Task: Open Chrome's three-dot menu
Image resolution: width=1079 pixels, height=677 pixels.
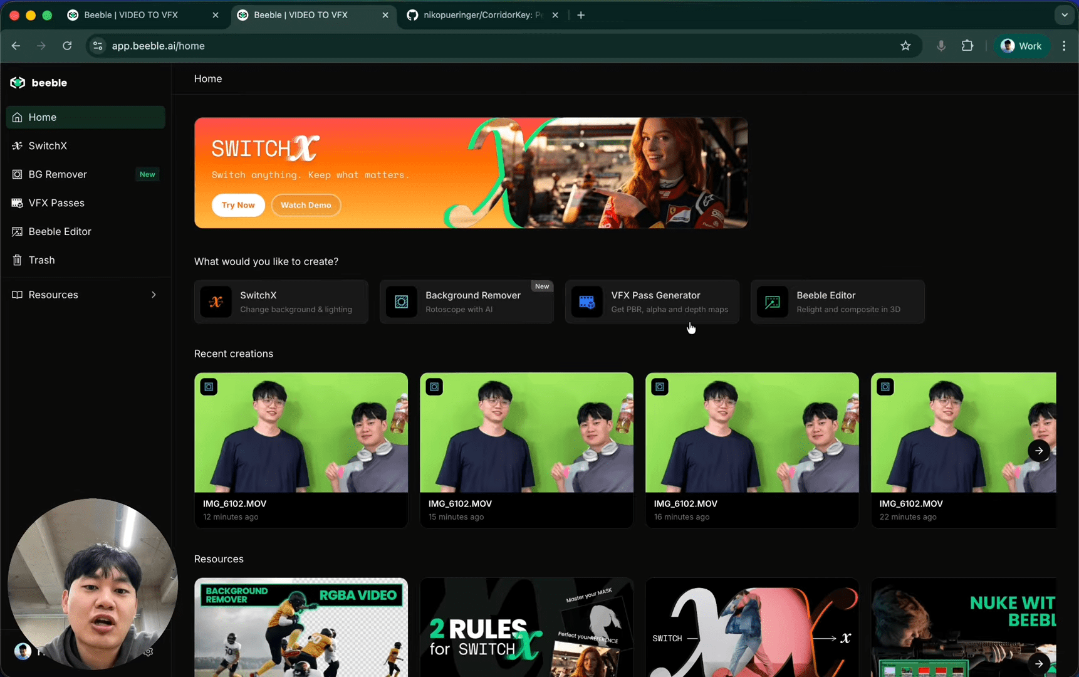Action: pos(1064,46)
